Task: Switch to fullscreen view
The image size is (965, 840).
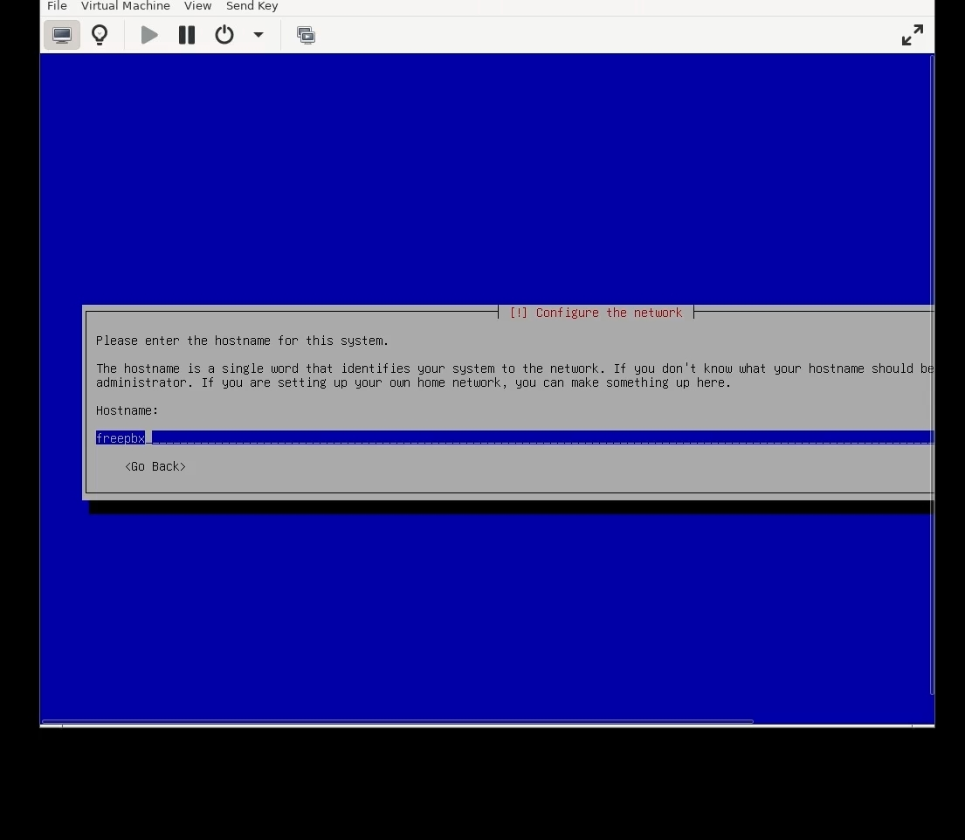Action: pos(912,35)
